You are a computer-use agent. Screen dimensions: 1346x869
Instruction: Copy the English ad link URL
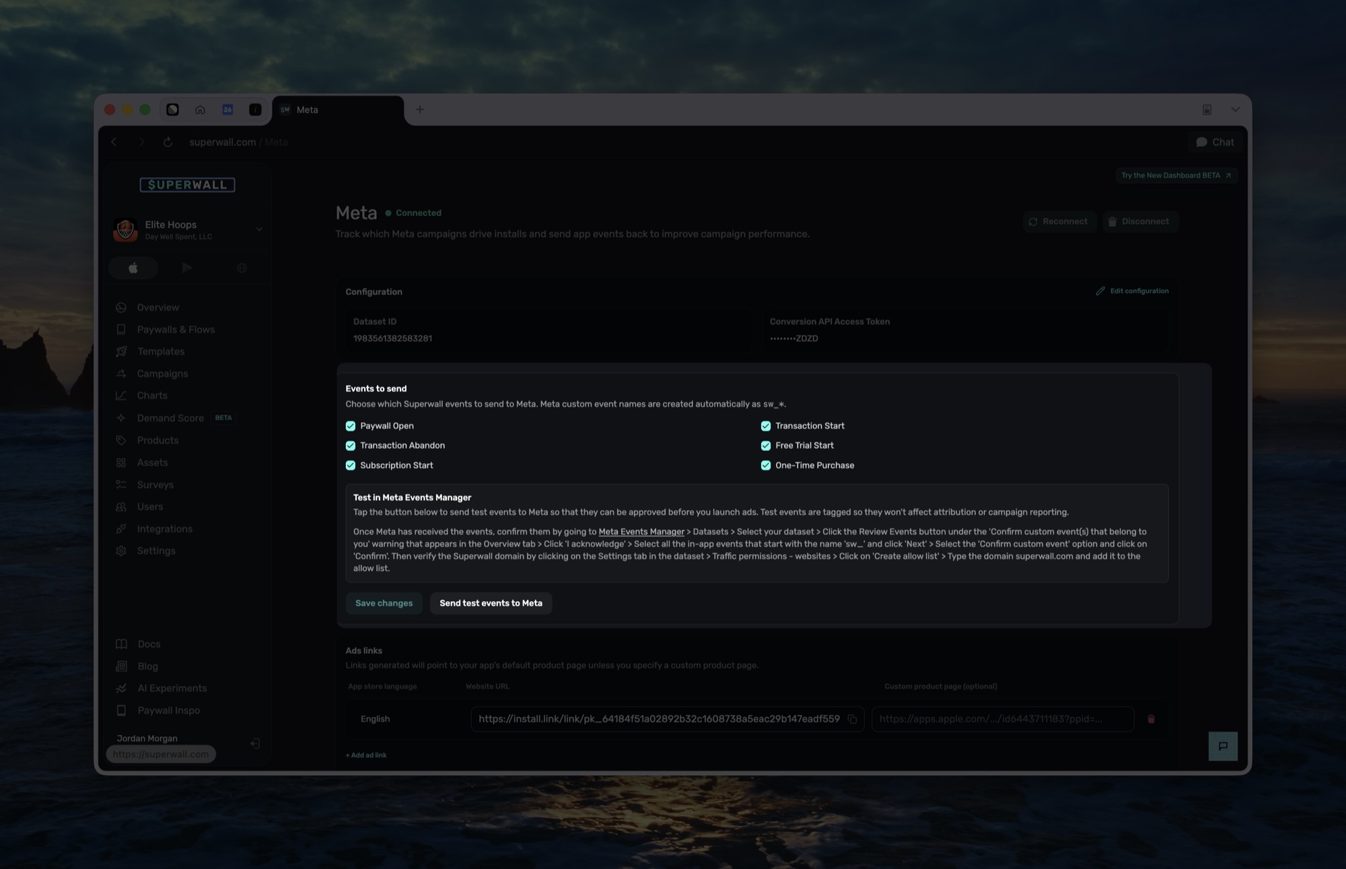tap(852, 719)
